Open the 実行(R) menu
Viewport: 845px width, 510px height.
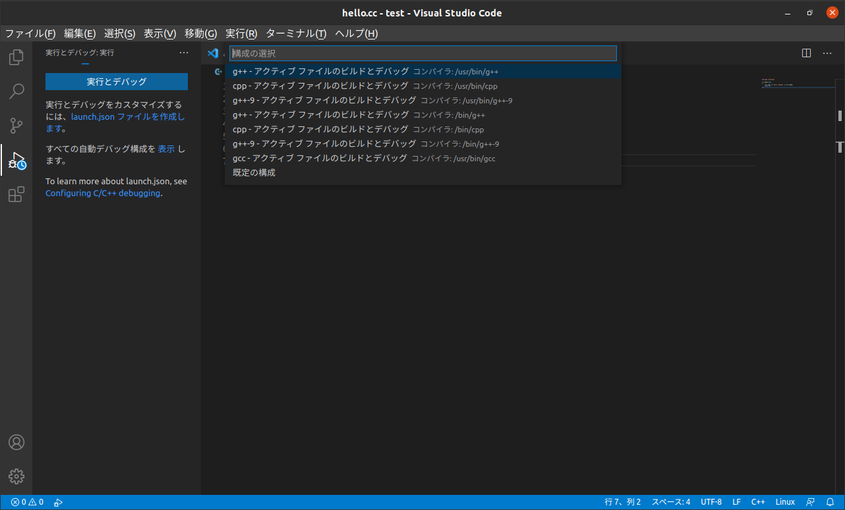coord(241,34)
